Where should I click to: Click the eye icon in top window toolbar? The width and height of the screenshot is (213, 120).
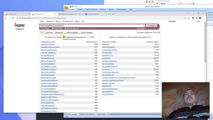[162, 4]
